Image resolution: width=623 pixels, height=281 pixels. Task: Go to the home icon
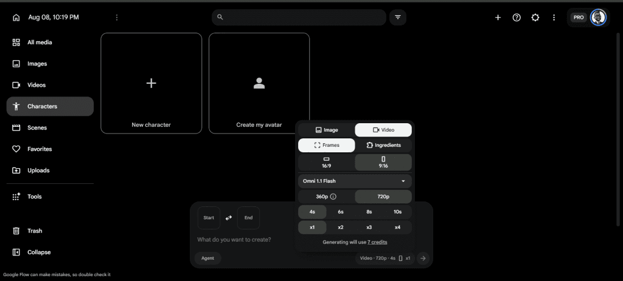(16, 18)
